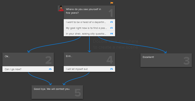Select scene 3 card 'Excellent!'
195x101 pixels.
(x=166, y=60)
